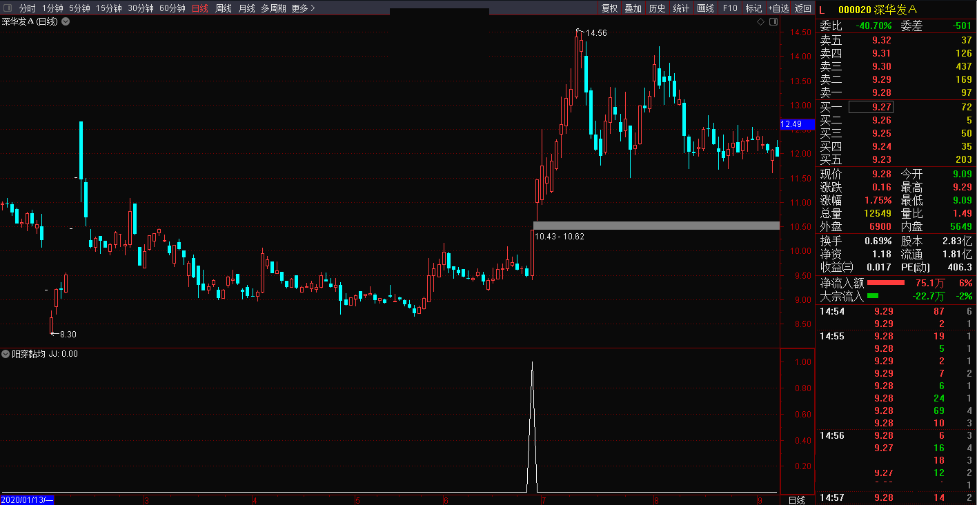Click the diamond marker icon above the price axis
The image size is (977, 505).
pos(761,21)
